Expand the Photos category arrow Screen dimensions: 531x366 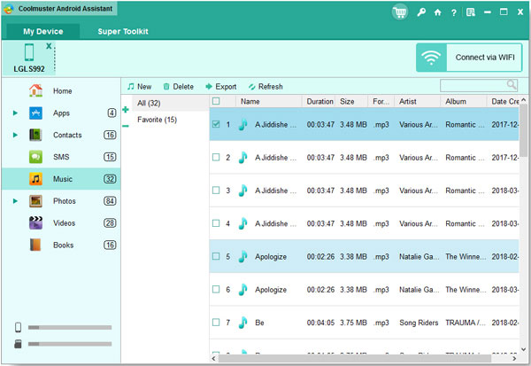15,201
